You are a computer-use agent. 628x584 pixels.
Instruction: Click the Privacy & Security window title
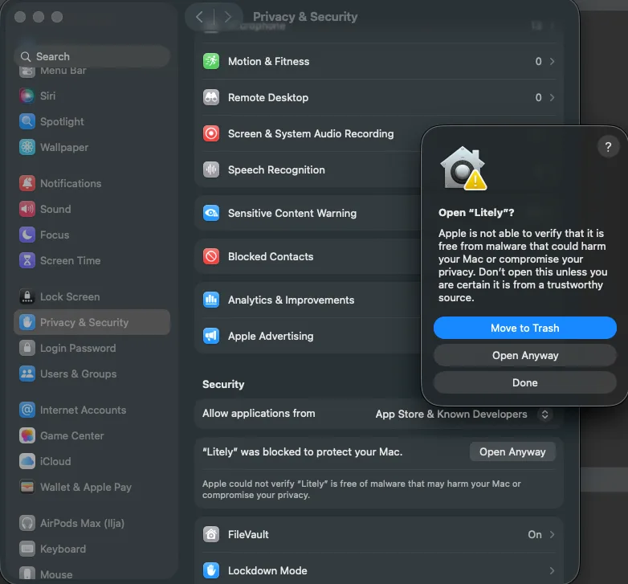pyautogui.click(x=305, y=17)
